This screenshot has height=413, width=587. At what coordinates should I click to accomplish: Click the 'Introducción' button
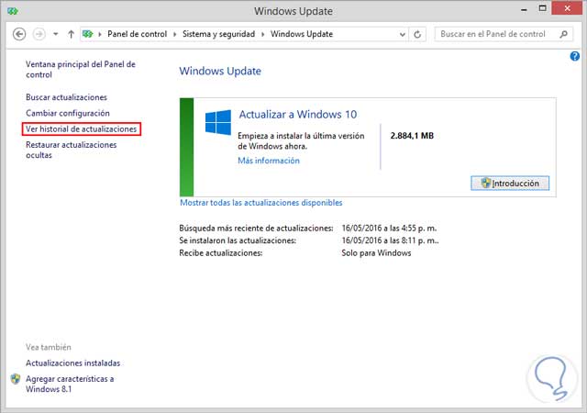(x=510, y=184)
